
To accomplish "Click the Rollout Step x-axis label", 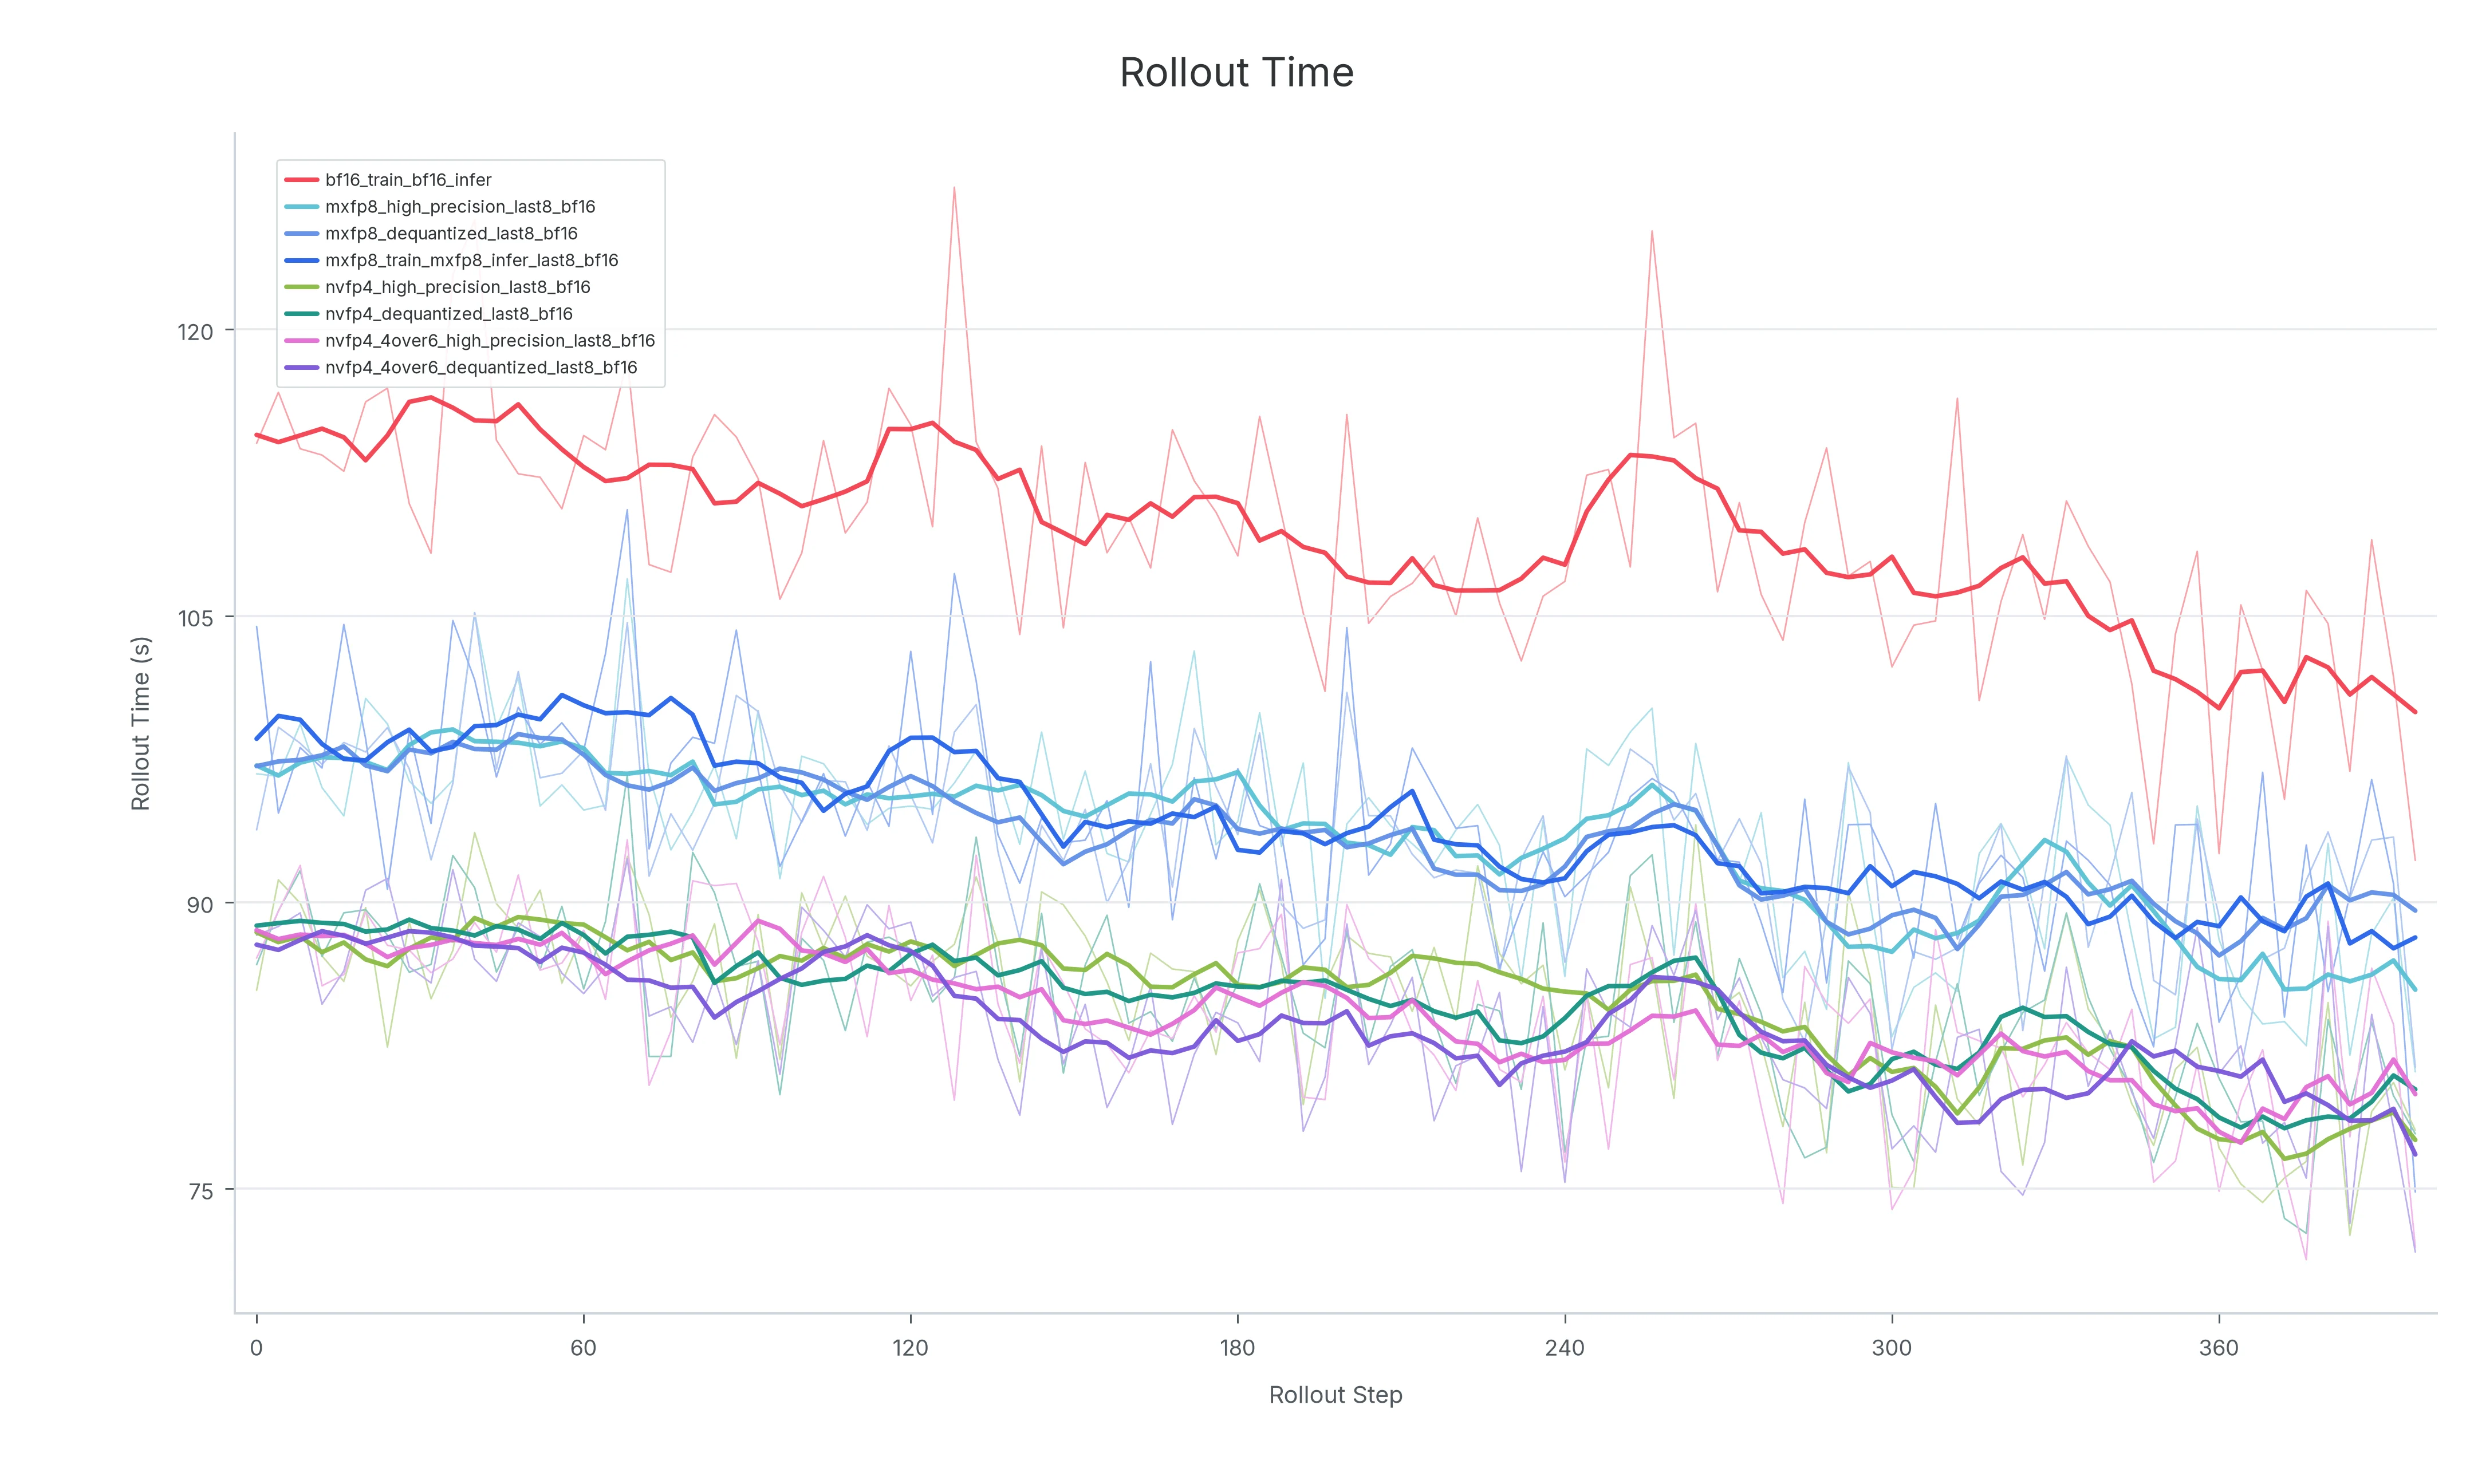I will 1335,1395.
